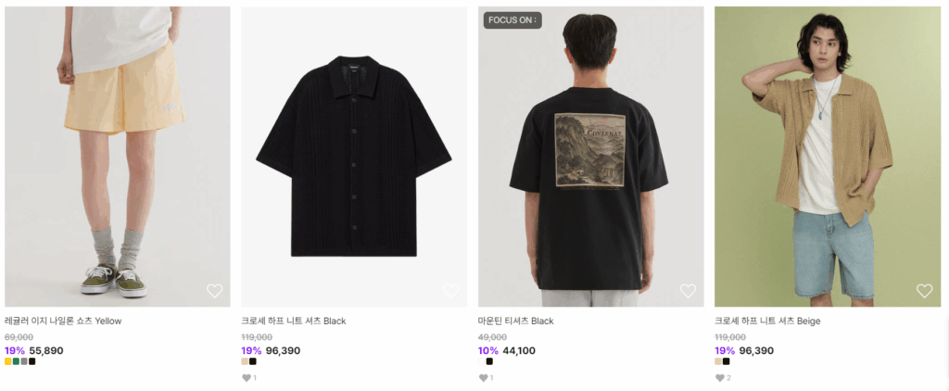Select green color swatch for nylon shorts
949x391 pixels.
click(17, 361)
